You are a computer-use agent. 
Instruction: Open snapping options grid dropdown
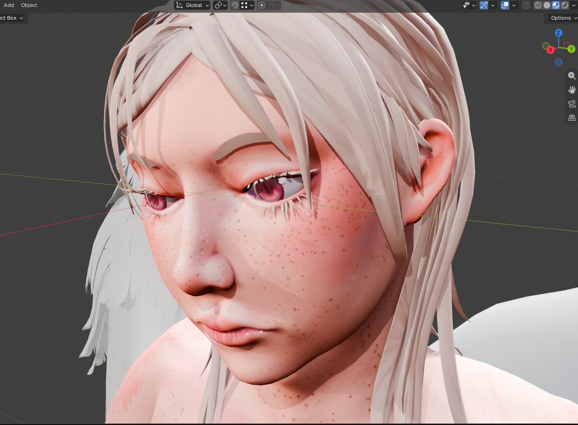coord(247,5)
